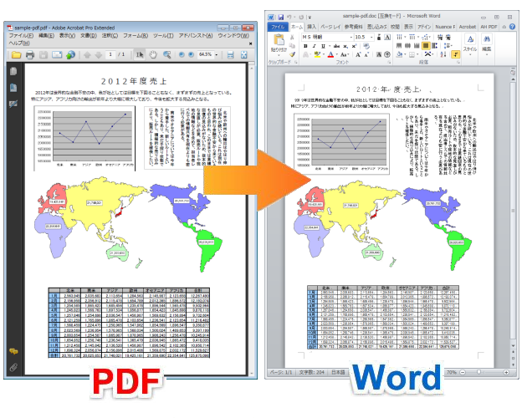Click the blue ファイル button in Word

coord(279,27)
